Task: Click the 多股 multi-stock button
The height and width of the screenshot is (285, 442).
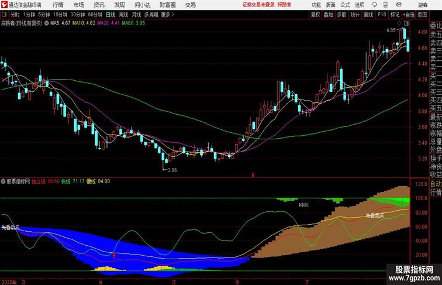Action: pos(341,15)
